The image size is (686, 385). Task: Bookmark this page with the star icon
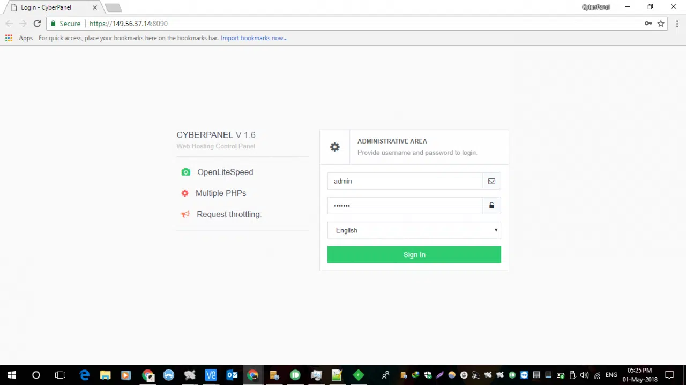(661, 24)
